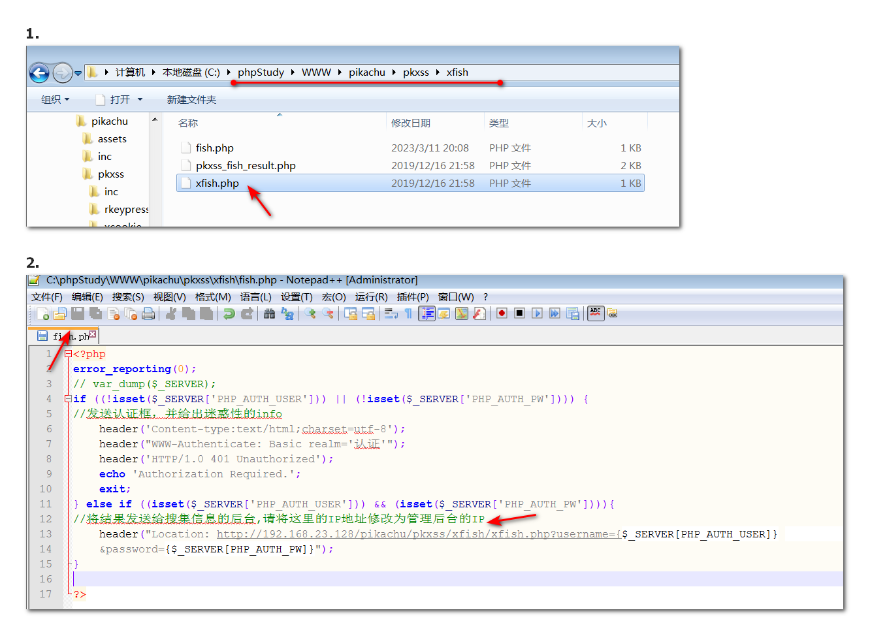This screenshot has width=870, height=636.
Task: Expand the dropdown arrow next to 打开
Action: pos(140,100)
